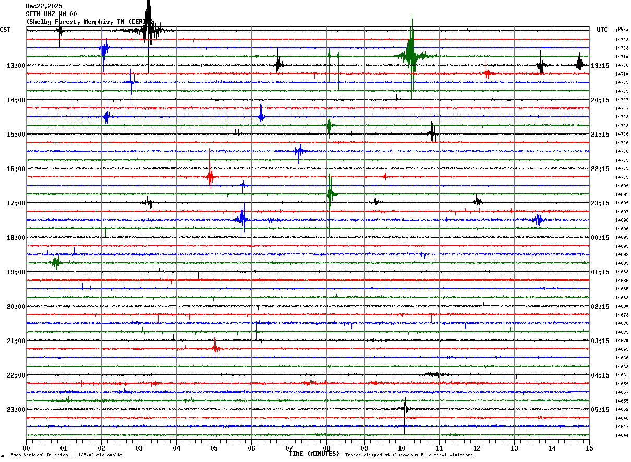Image resolution: width=631 pixels, height=462 pixels.
Task: Click minute tick label '01' on time axis
Action: coord(64,448)
